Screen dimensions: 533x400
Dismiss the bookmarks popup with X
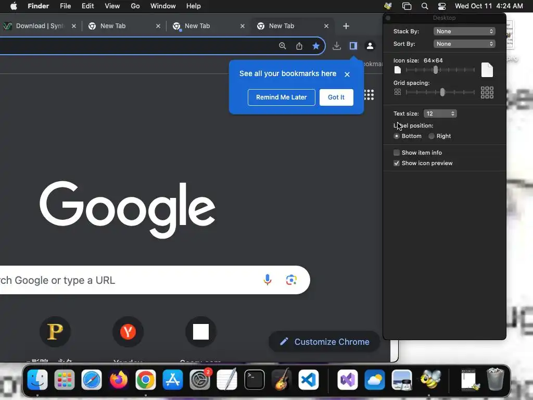coord(347,74)
